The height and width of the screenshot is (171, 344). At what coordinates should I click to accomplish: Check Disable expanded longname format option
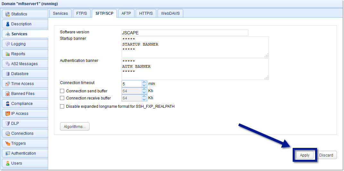(62, 107)
